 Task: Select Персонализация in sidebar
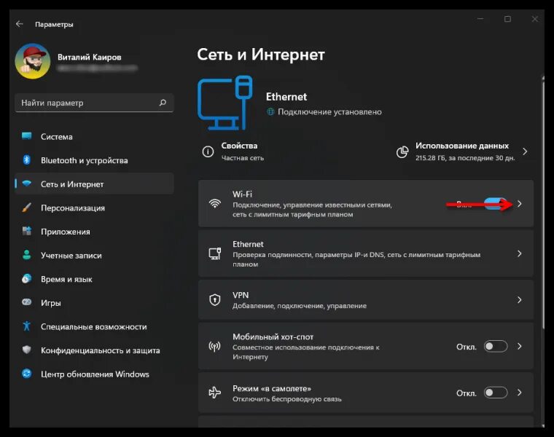point(94,208)
